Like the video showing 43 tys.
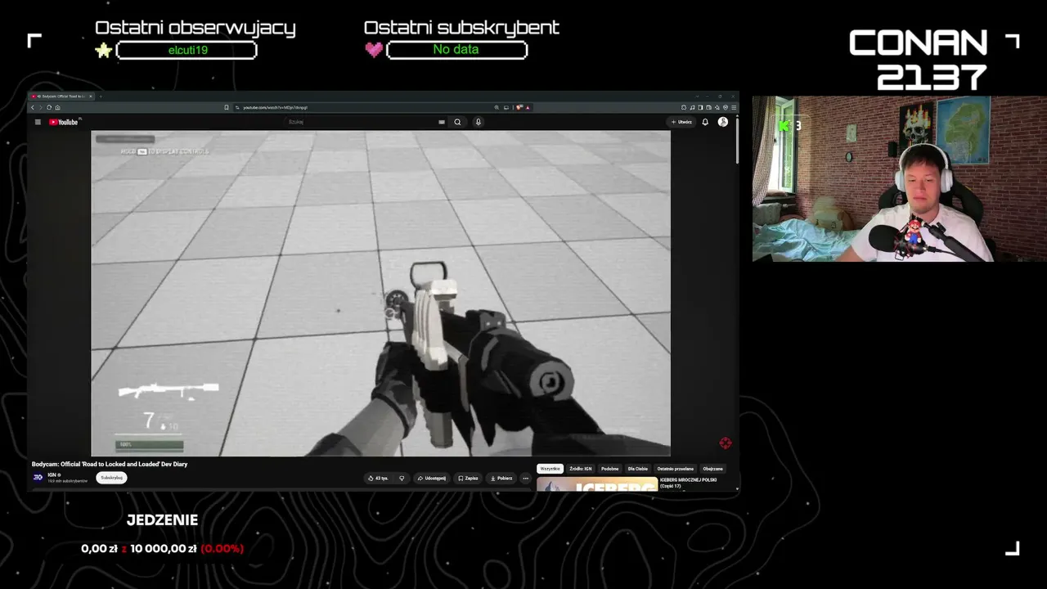Screen dimensions: 1047x589 [x=378, y=478]
